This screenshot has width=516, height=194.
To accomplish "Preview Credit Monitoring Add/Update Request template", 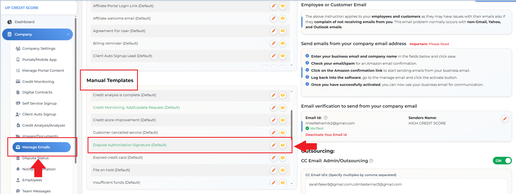I will [283, 107].
